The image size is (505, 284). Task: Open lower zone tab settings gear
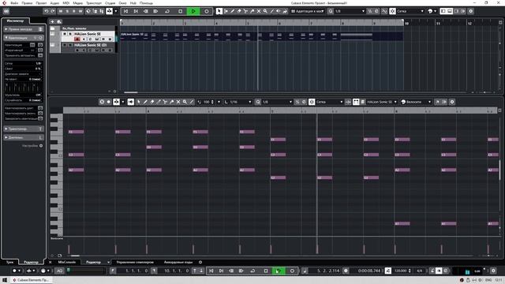[200, 262]
